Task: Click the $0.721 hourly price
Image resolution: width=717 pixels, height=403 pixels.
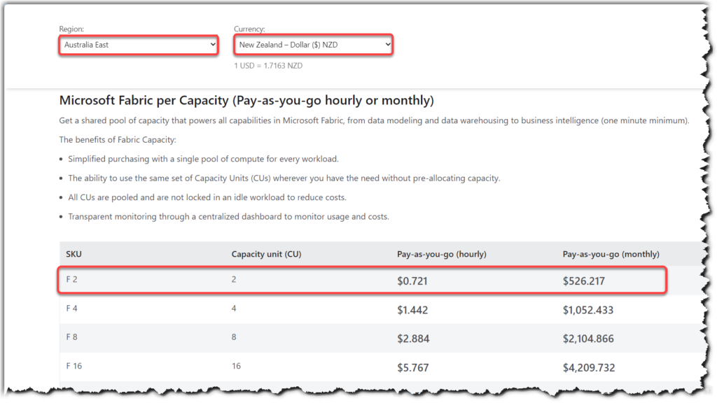Action: (x=412, y=281)
